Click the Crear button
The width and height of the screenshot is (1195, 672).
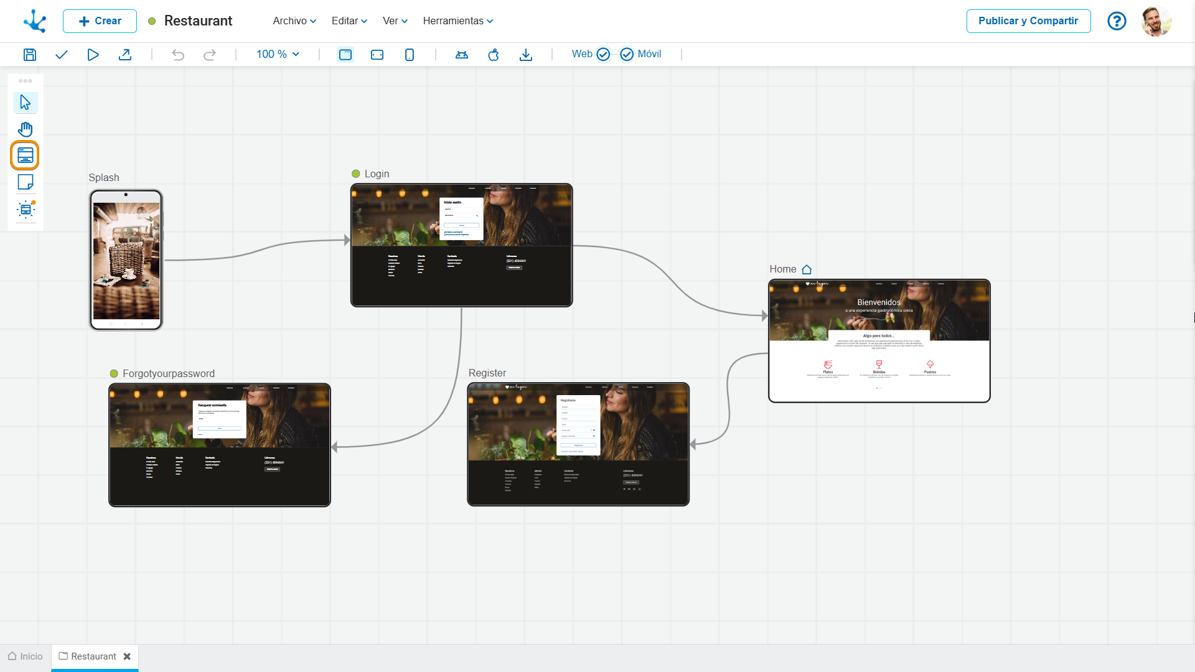pos(100,21)
